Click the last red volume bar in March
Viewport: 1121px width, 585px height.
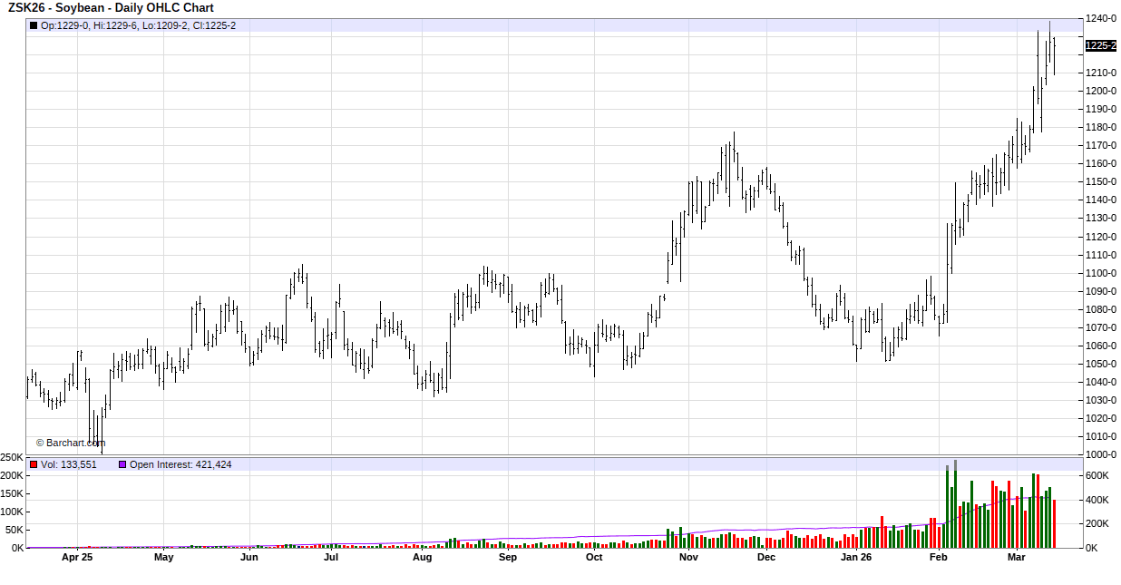(1054, 524)
